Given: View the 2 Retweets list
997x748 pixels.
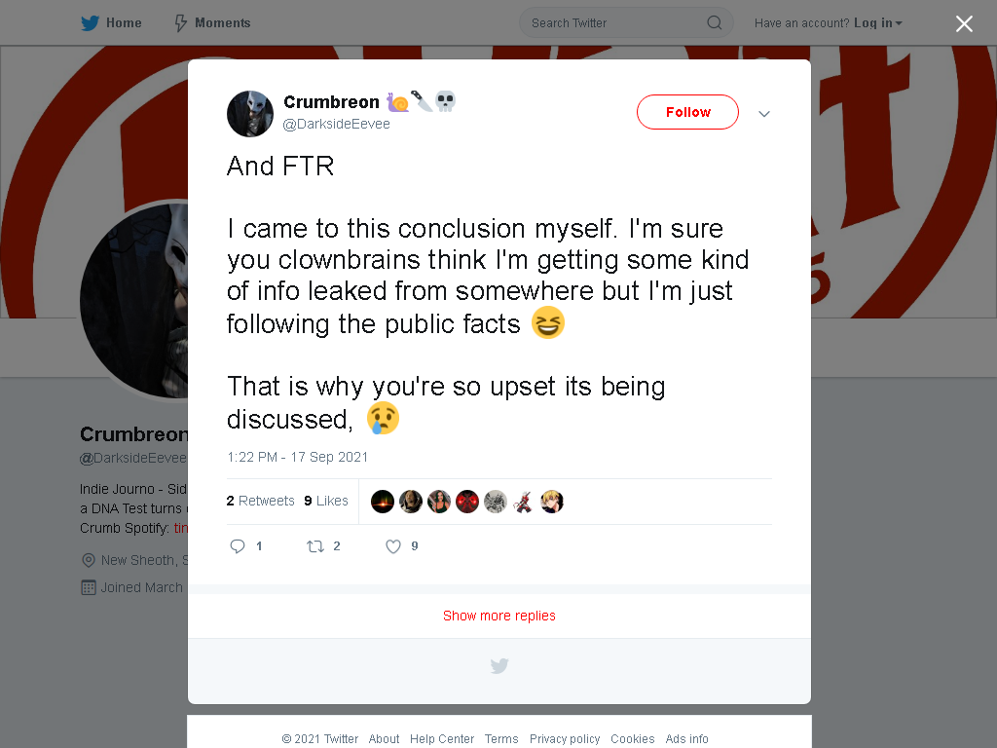Looking at the screenshot, I should [260, 501].
